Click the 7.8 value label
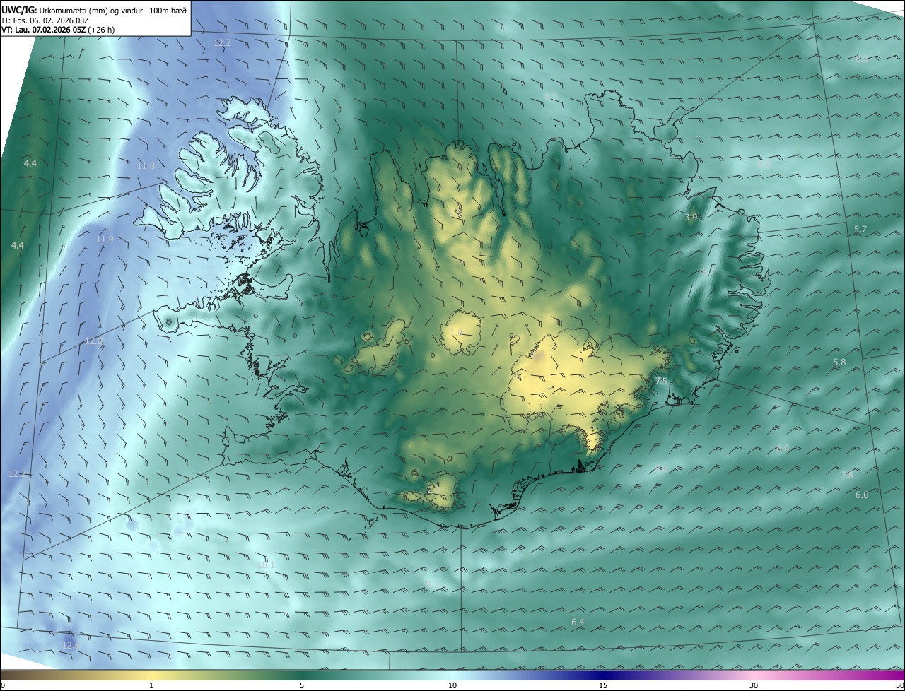This screenshot has width=905, height=691. [x=847, y=475]
